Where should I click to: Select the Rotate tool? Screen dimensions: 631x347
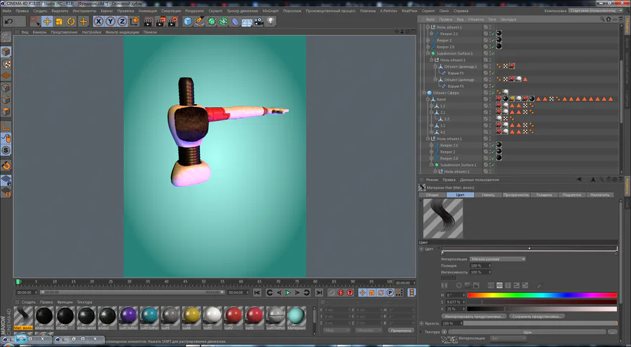click(71, 22)
